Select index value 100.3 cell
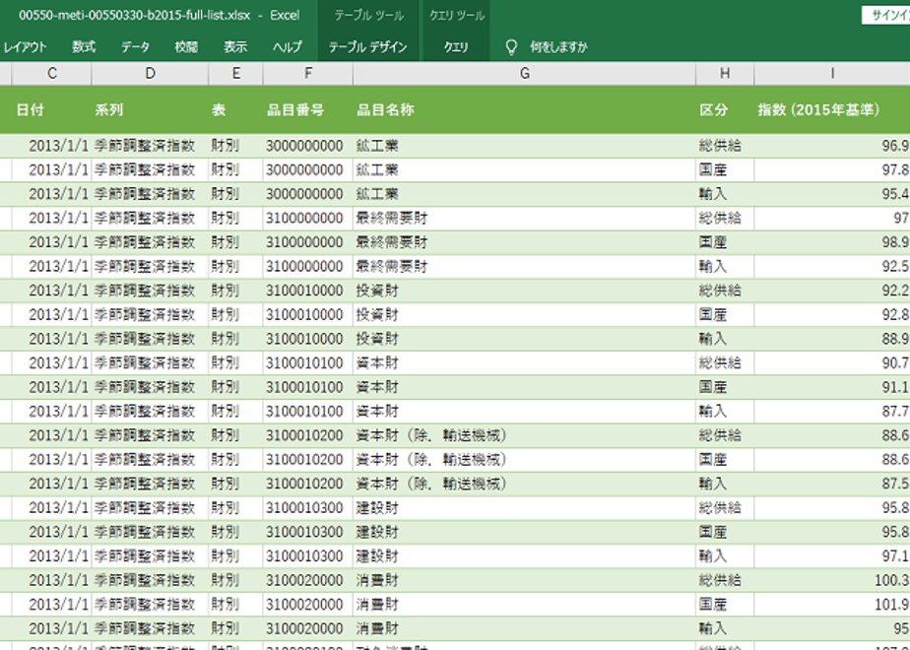This screenshot has height=650, width=910. point(832,580)
